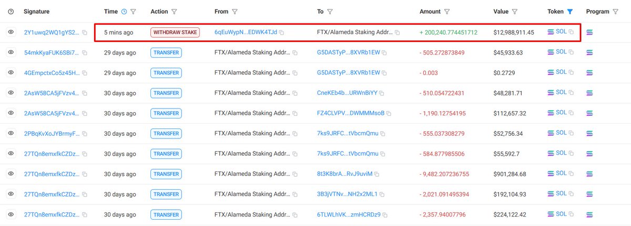Screen dimensions: 631x226
Task: Open the From column filter
Action: [235, 12]
